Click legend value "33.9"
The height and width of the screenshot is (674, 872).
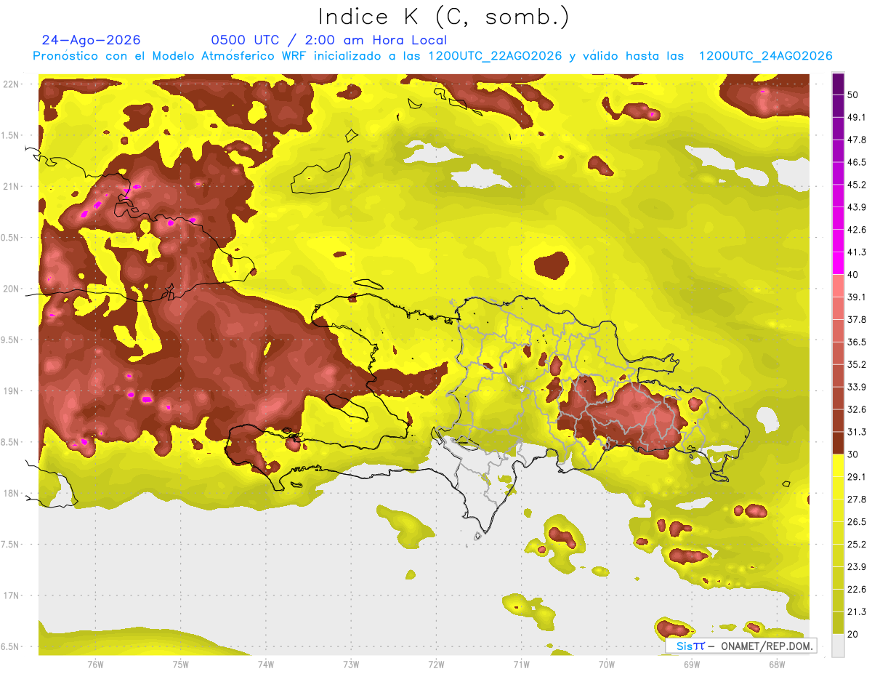click(x=857, y=387)
